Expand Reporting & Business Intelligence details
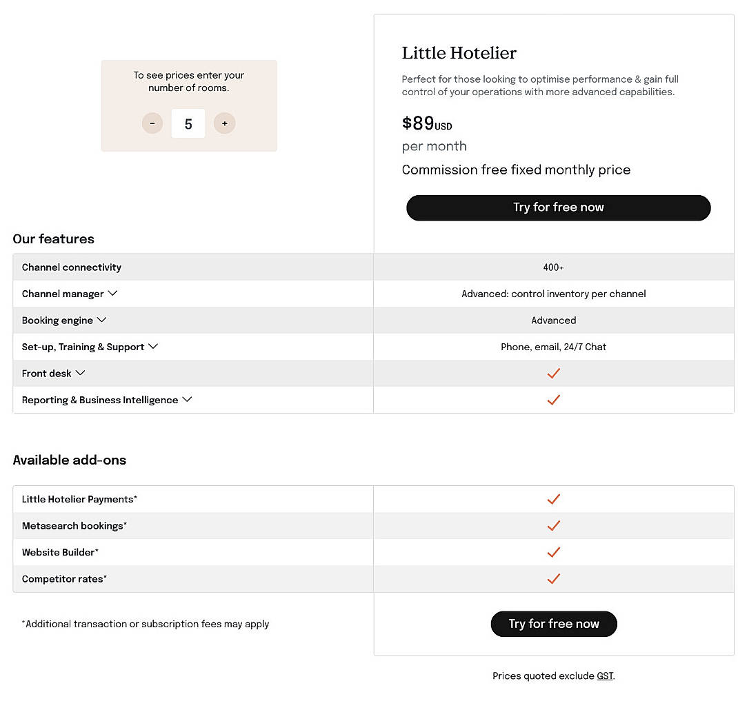The image size is (738, 701). tap(186, 400)
